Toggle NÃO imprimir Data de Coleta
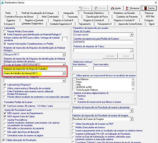The width and height of the screenshot is (158, 143). (5, 116)
